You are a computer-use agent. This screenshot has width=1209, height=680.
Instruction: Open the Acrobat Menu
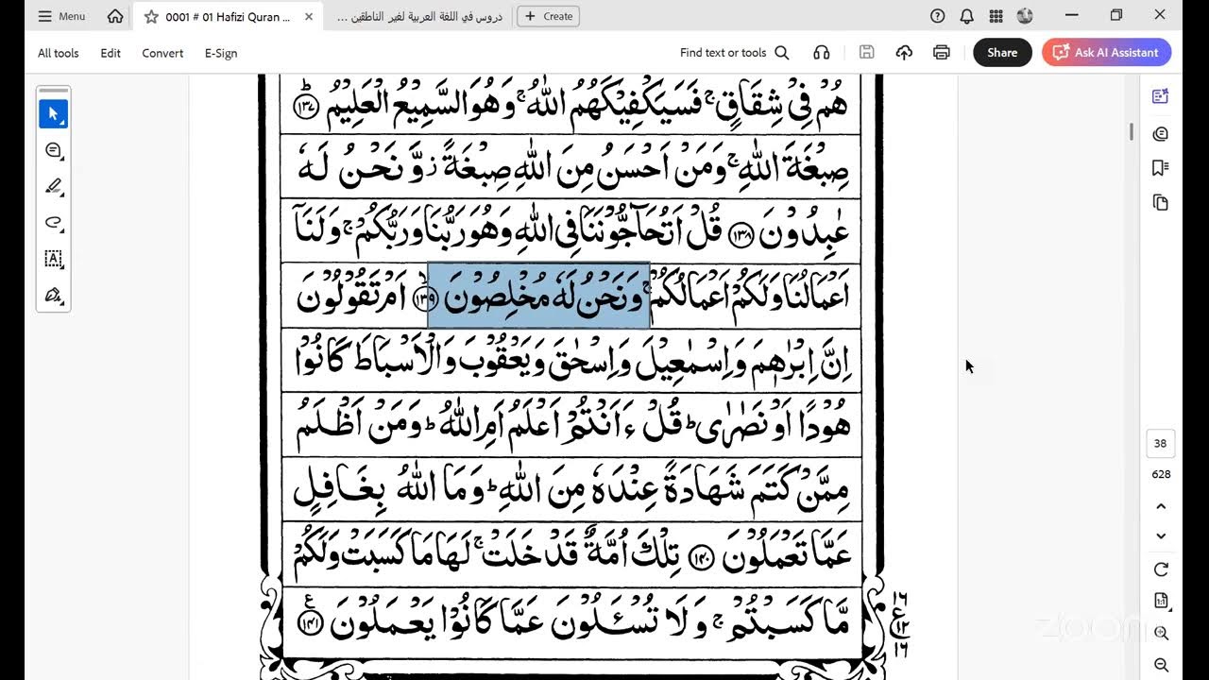[61, 16]
